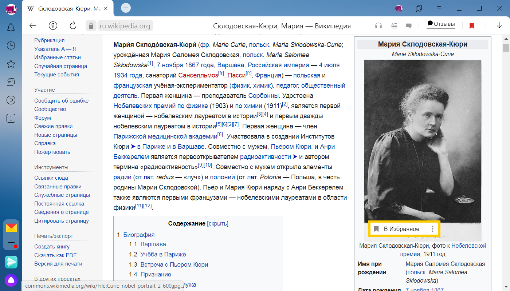This screenshot has height=291, width=510.
Task: Listen to the page with headphones icon
Action: tap(378, 26)
